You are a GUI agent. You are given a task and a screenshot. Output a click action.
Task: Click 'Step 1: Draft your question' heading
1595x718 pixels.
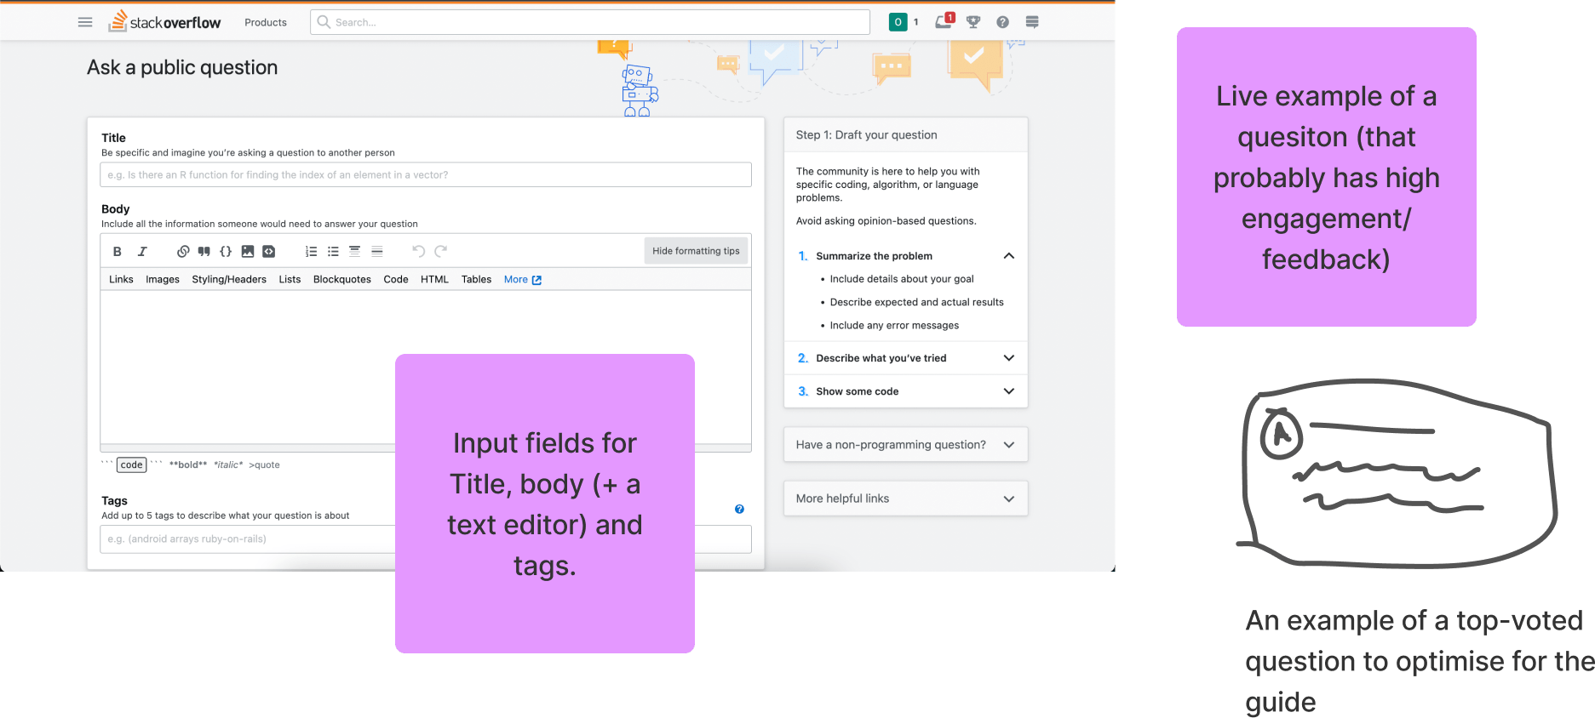point(866,134)
